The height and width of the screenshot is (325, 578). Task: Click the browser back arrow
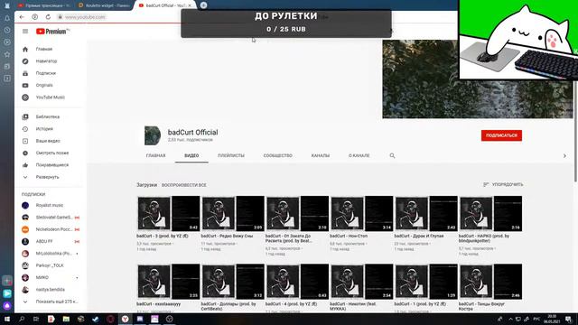pos(22,17)
